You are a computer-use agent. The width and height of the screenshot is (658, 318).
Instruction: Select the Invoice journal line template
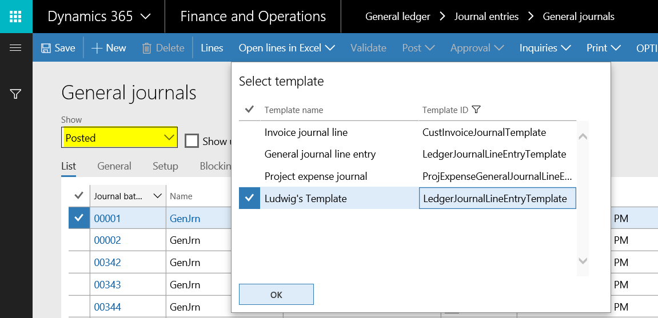click(306, 132)
